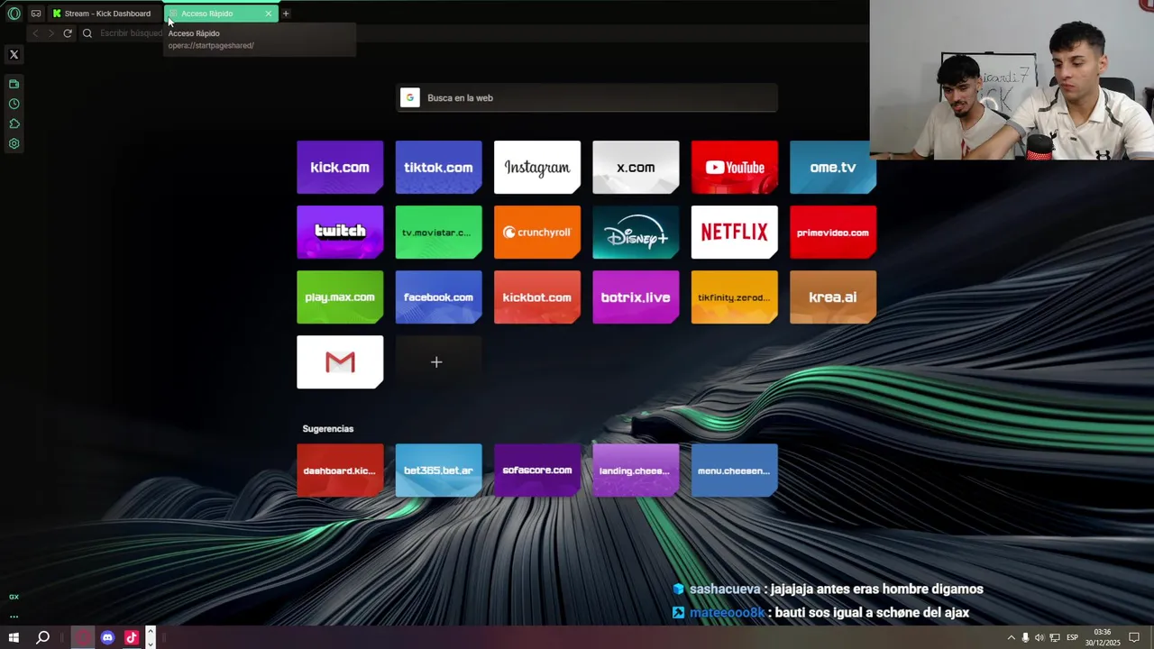The height and width of the screenshot is (649, 1154).
Task: Show hidden system tray icons
Action: click(x=1011, y=637)
